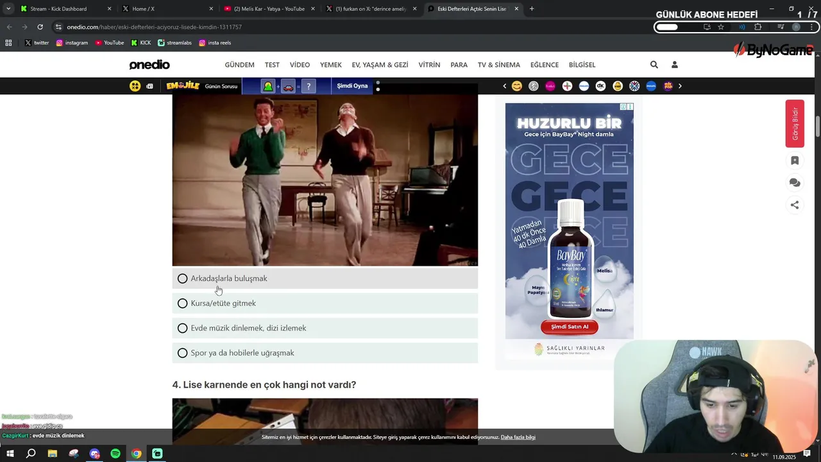Open a new browser tab
The width and height of the screenshot is (821, 462).
tap(532, 9)
